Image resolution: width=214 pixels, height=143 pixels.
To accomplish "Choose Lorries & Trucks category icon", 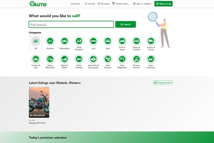I will pos(151,41).
